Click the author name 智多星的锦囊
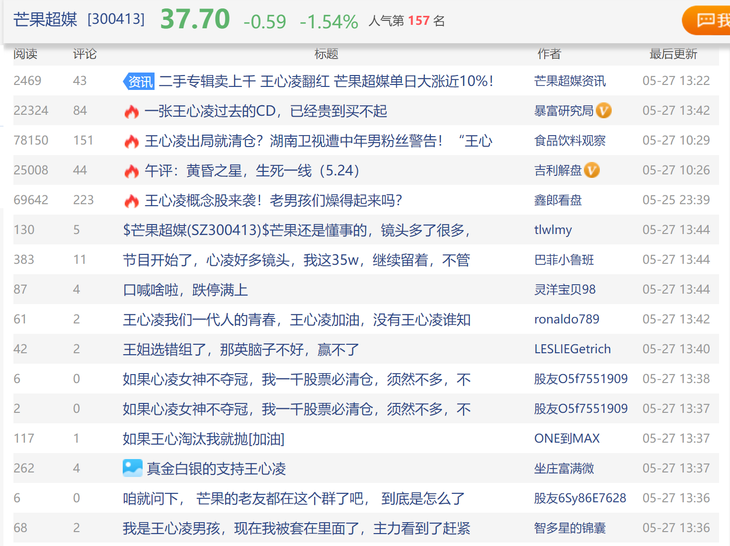The image size is (730, 546). [570, 528]
